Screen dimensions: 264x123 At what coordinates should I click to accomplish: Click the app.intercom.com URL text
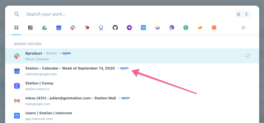click(x=39, y=119)
